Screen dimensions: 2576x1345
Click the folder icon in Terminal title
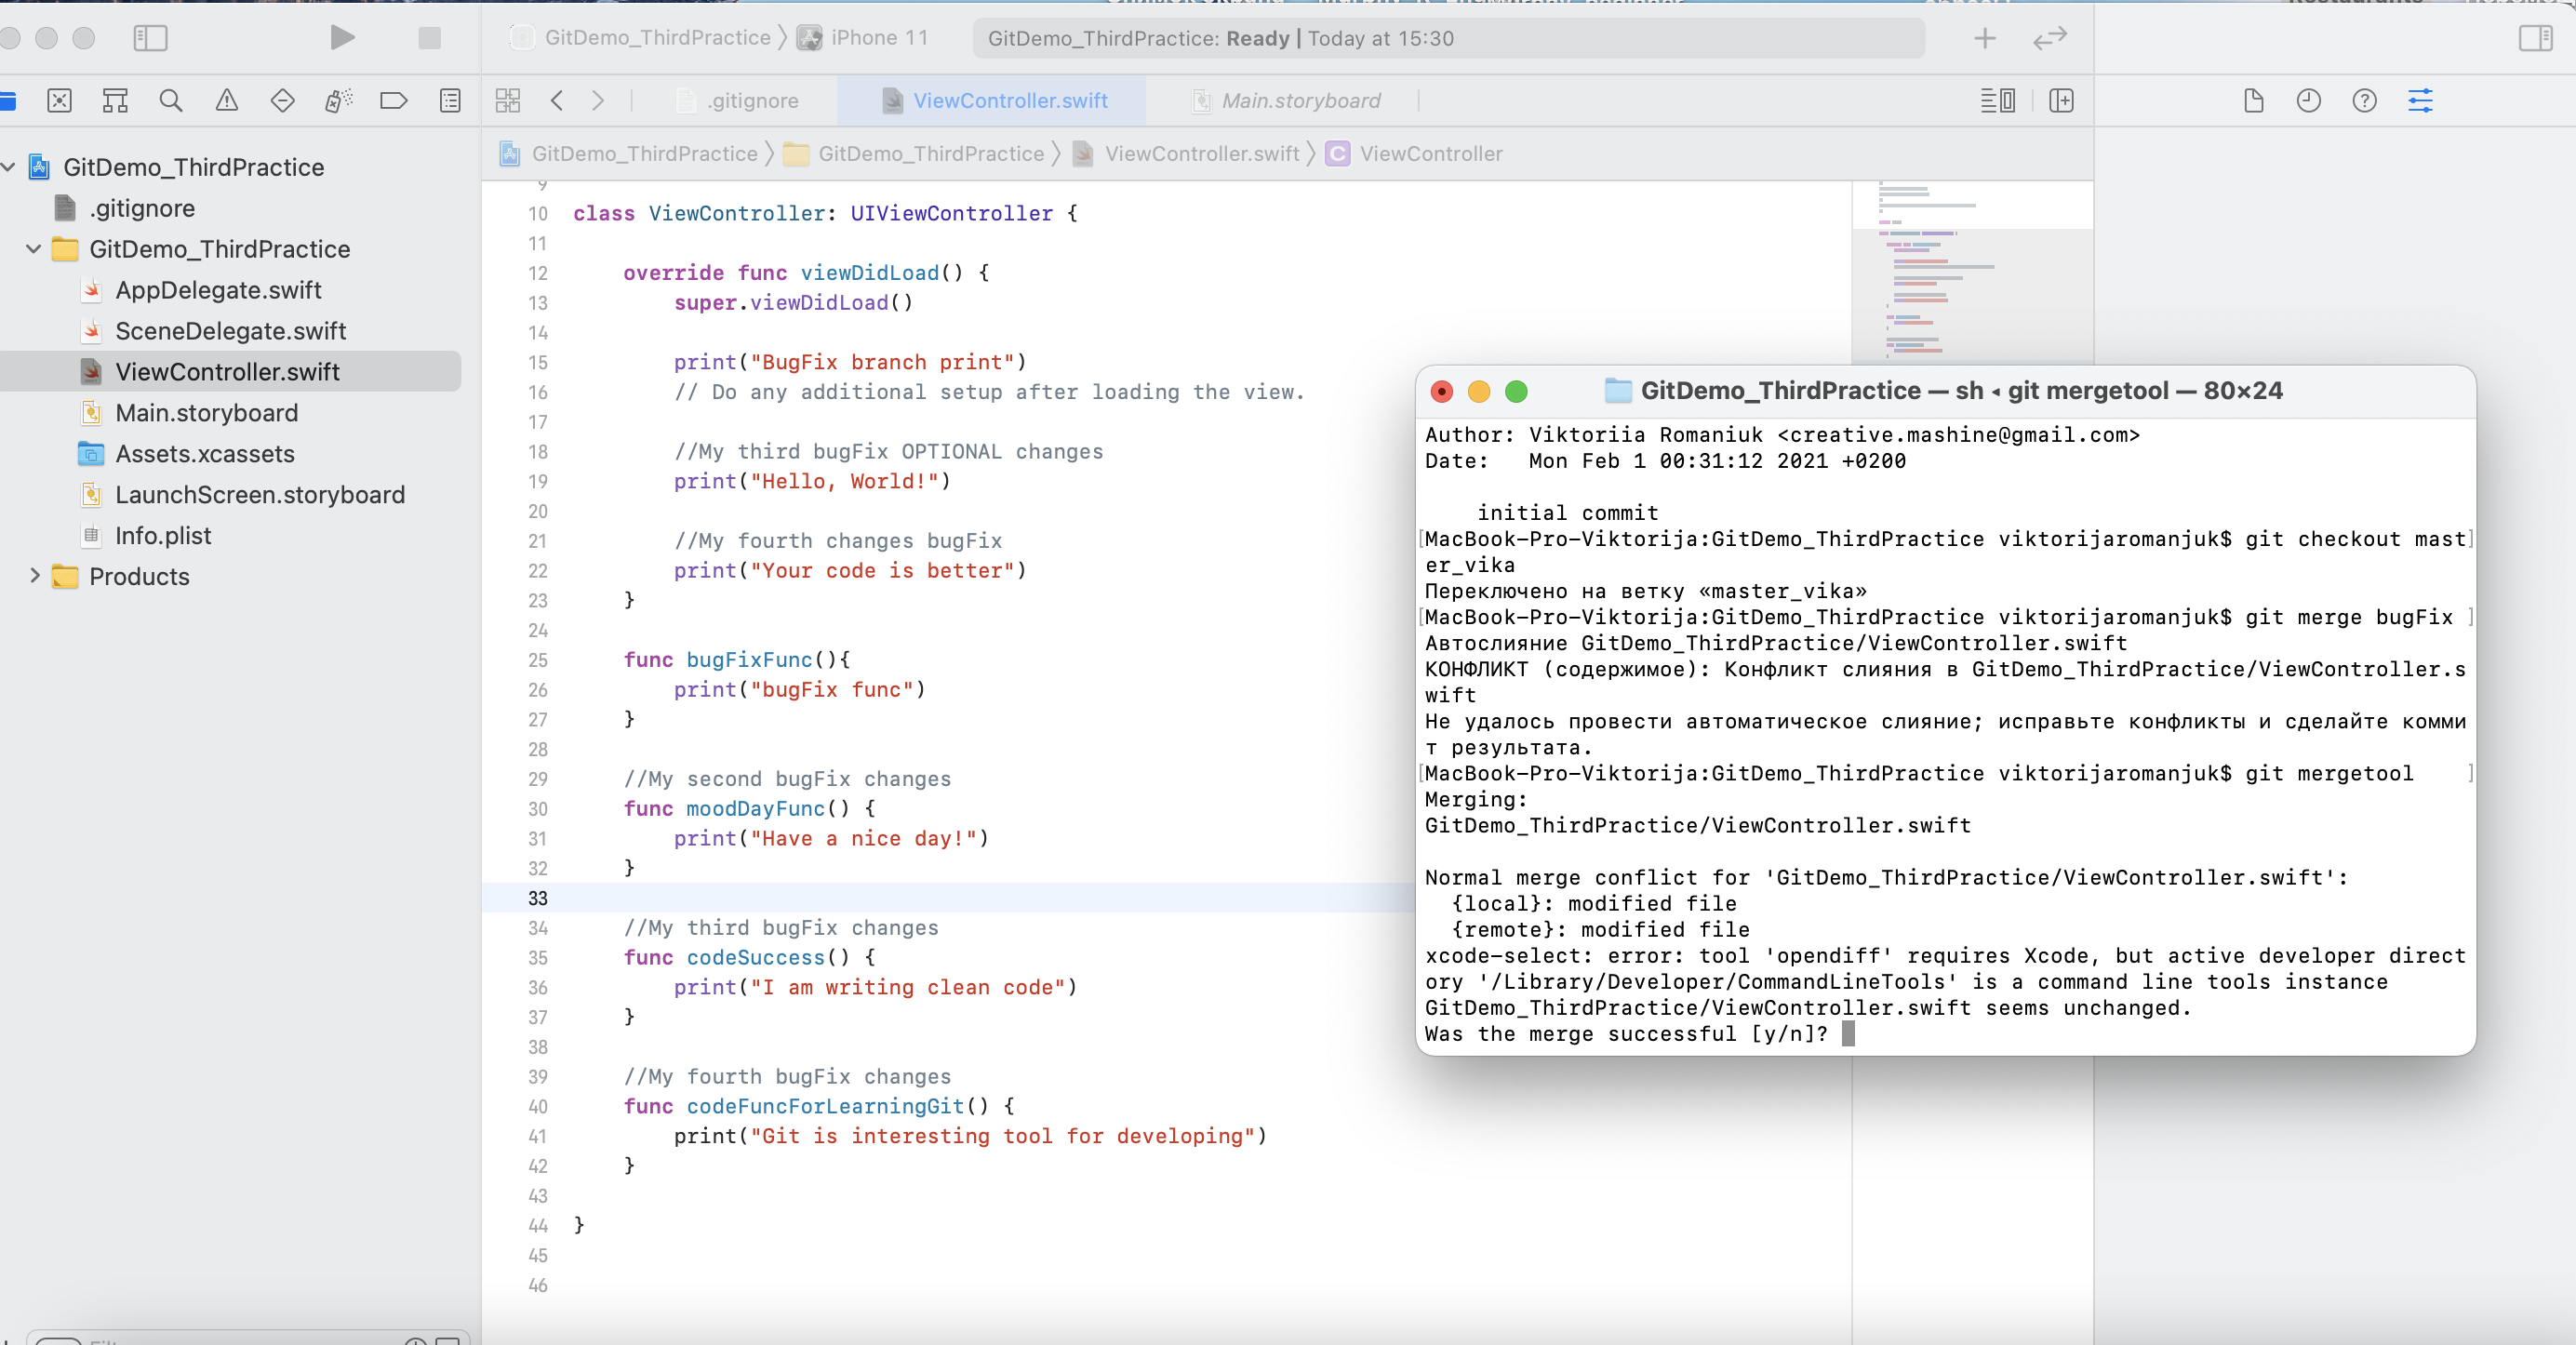1617,391
